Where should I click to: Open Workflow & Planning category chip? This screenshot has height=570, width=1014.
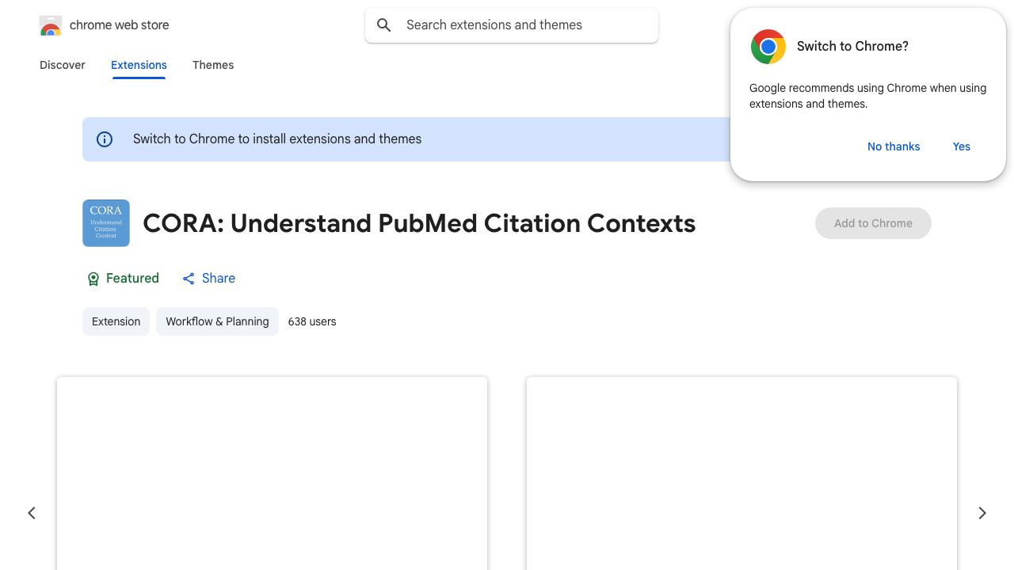[217, 321]
